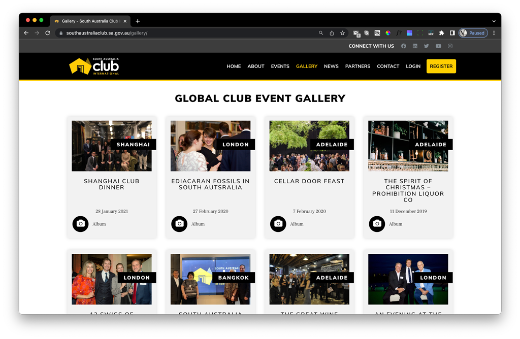Click the Global Club Event Gallery heading
520x339 pixels.
click(260, 98)
